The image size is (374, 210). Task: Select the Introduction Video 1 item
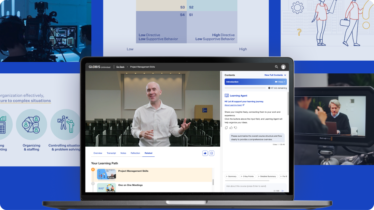pyautogui.click(x=255, y=82)
